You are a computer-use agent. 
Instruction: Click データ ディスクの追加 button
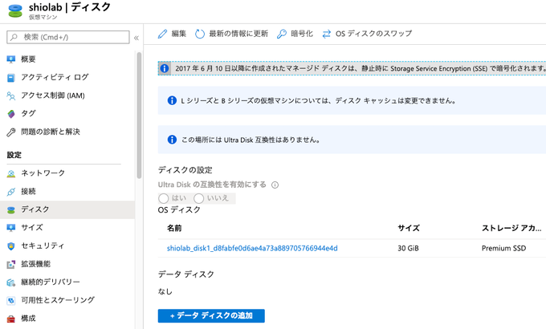tap(211, 316)
